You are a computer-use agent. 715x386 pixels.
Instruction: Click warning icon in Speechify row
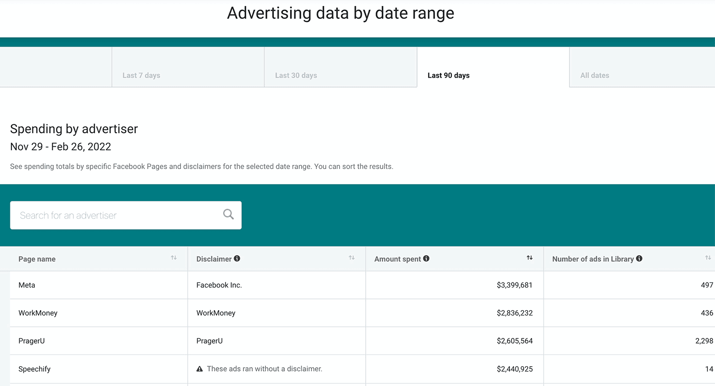pos(200,369)
